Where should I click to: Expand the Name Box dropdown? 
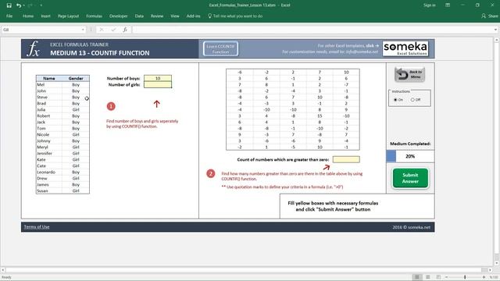pos(83,30)
